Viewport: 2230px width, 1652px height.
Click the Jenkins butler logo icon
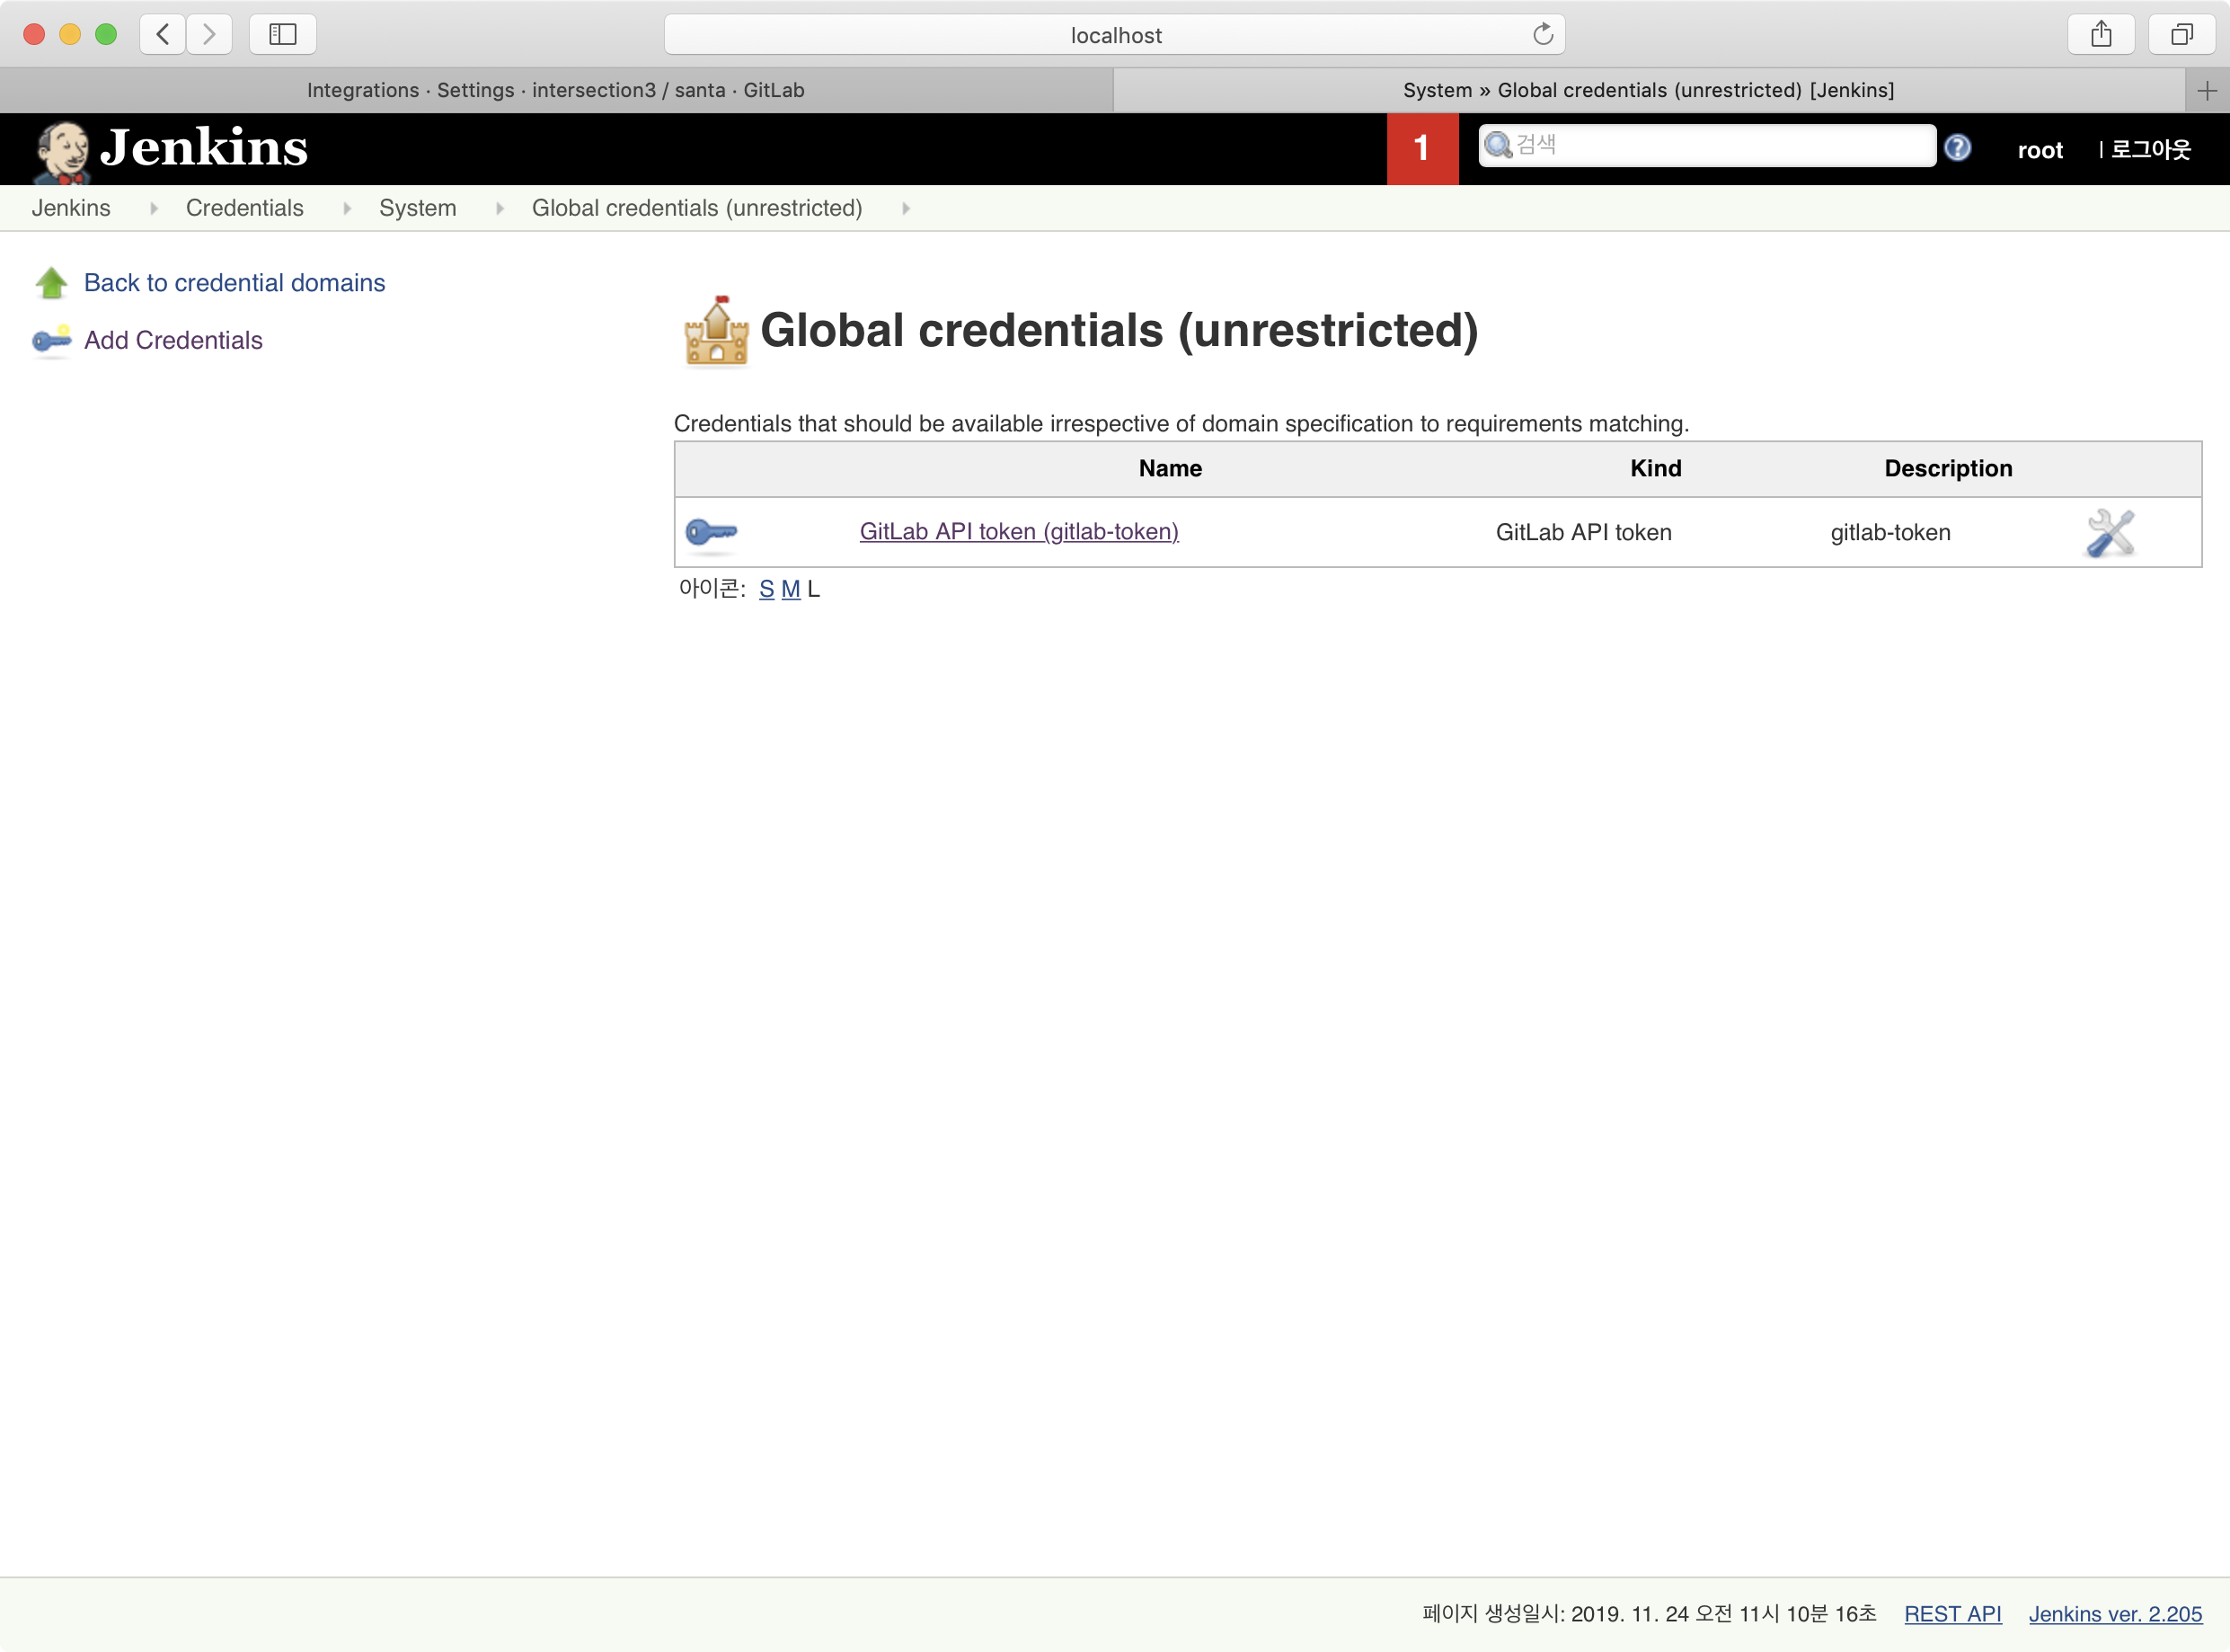tap(62, 151)
